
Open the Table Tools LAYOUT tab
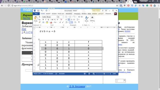101,14
